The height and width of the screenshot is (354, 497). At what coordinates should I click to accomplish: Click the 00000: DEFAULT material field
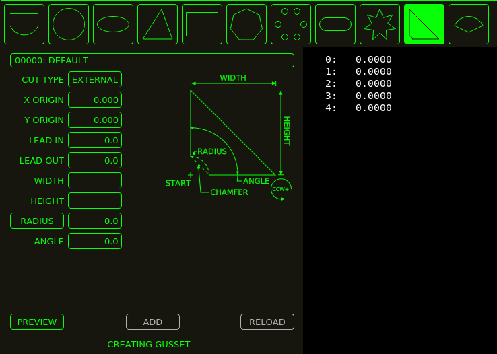[x=152, y=60]
